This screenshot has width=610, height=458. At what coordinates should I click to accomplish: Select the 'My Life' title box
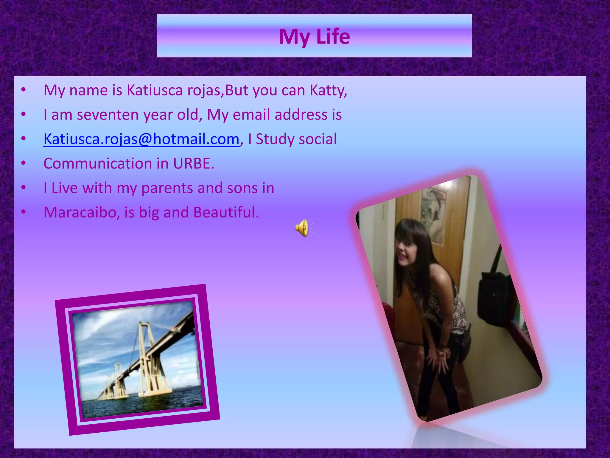314,36
